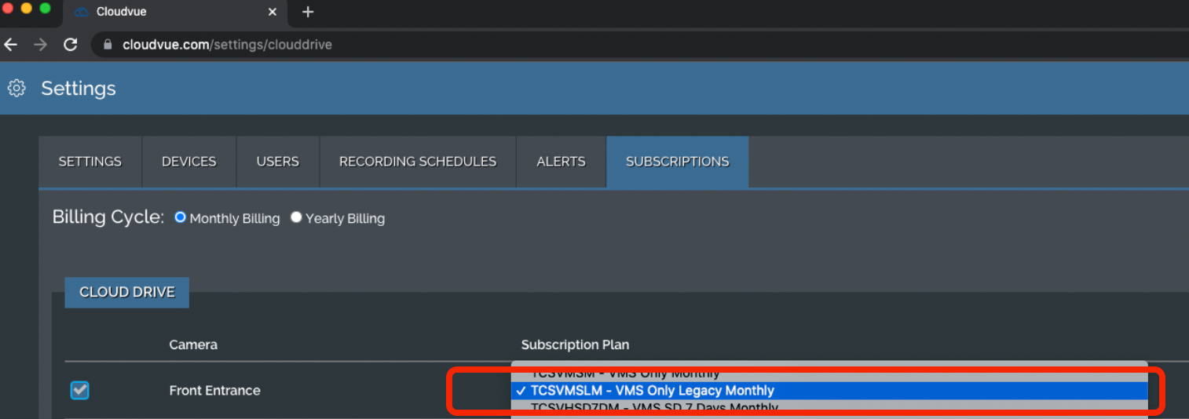The width and height of the screenshot is (1189, 419).
Task: Click the Front Entrance camera name
Action: point(214,390)
